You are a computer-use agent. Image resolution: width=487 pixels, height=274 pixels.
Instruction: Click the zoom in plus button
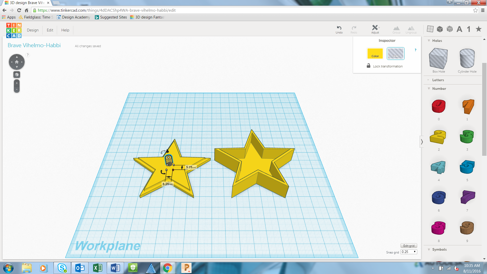point(17,83)
